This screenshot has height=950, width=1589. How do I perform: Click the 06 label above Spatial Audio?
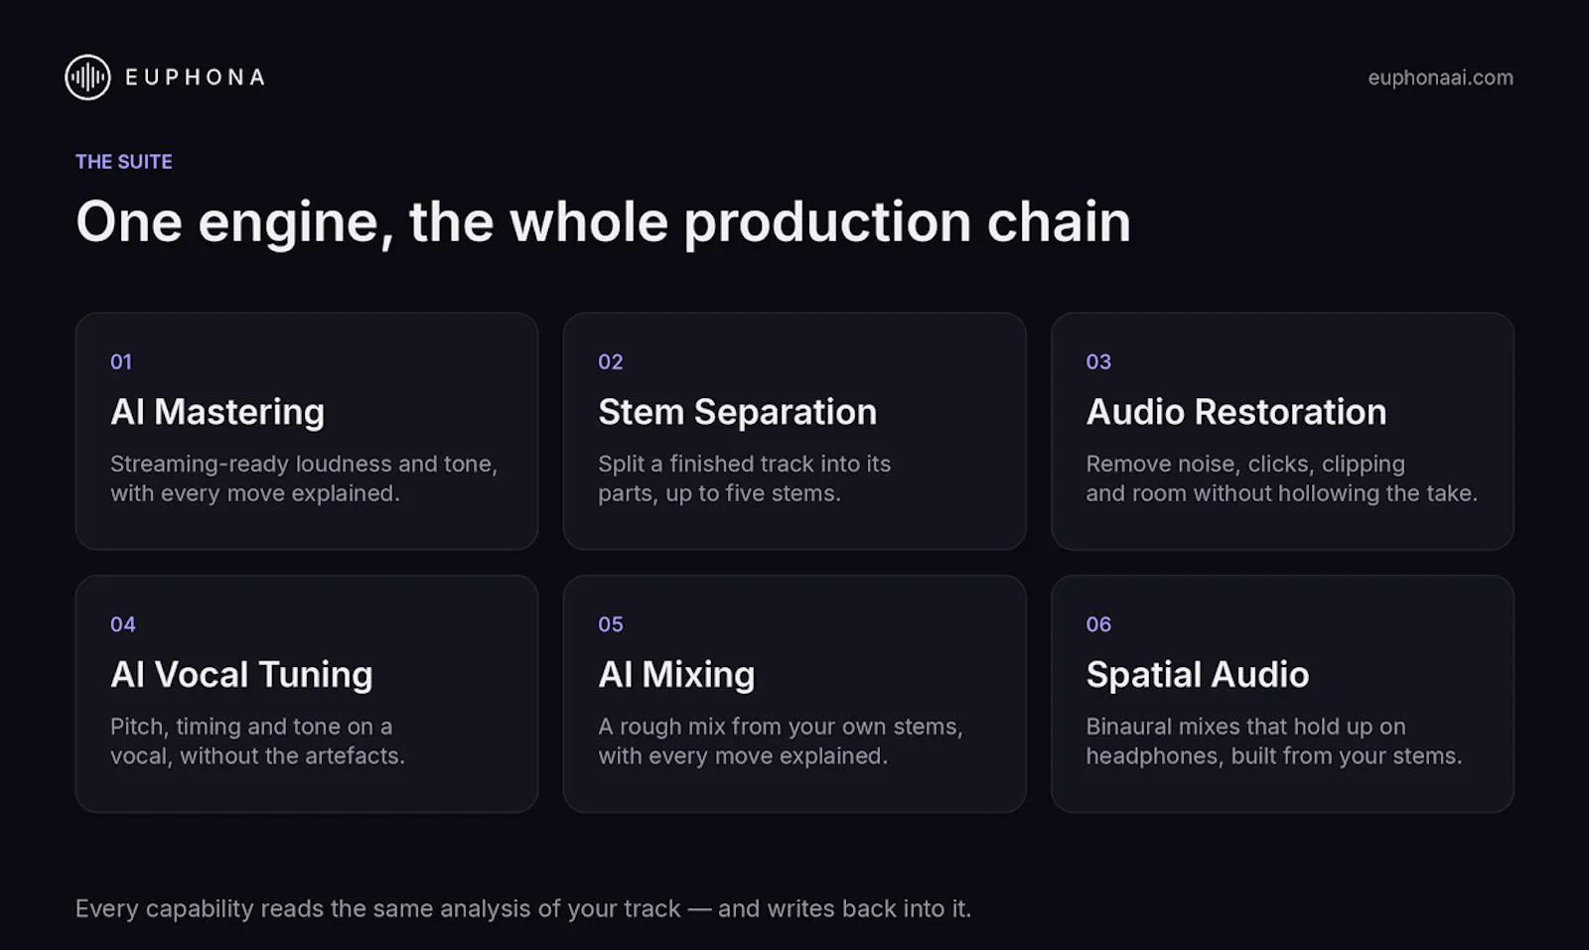pyautogui.click(x=1098, y=624)
